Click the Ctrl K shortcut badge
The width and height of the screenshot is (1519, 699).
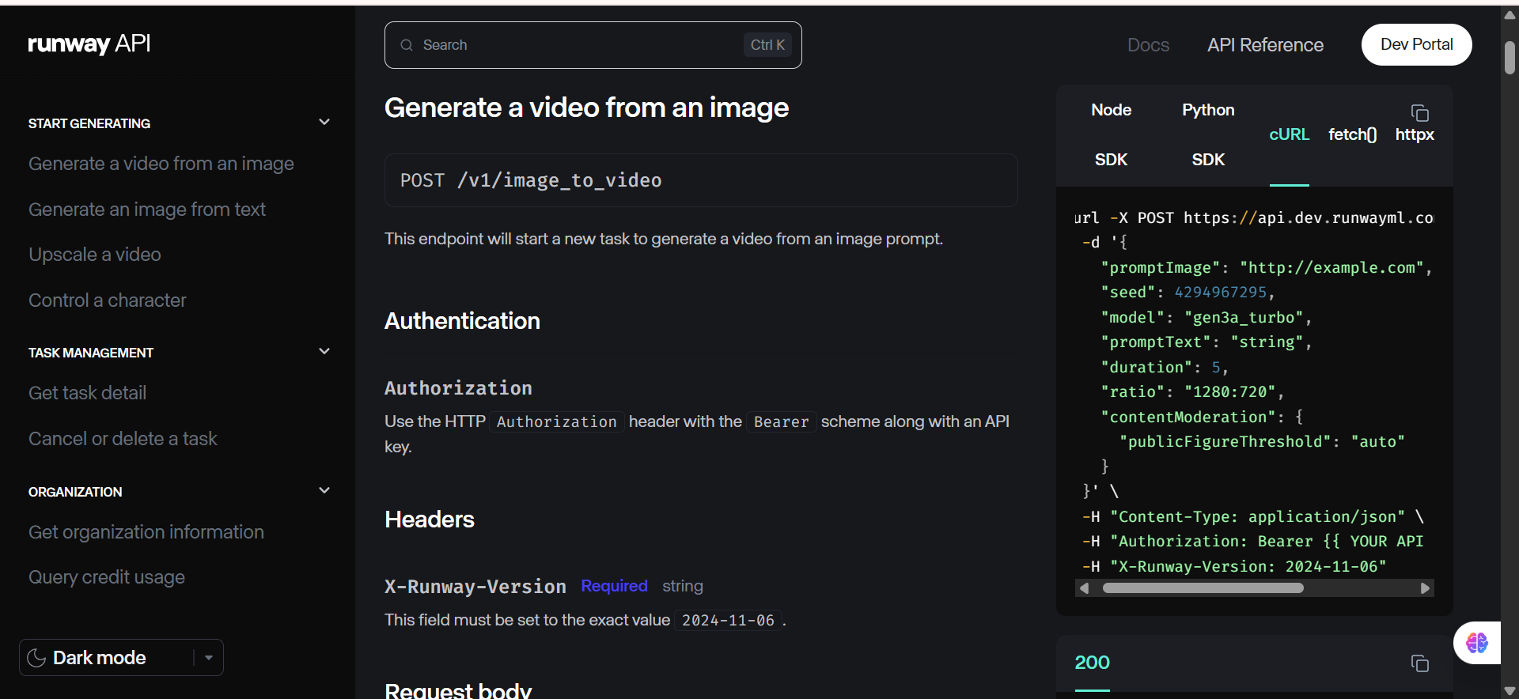(767, 45)
